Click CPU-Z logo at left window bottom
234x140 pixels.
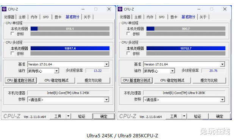[x=12, y=116]
